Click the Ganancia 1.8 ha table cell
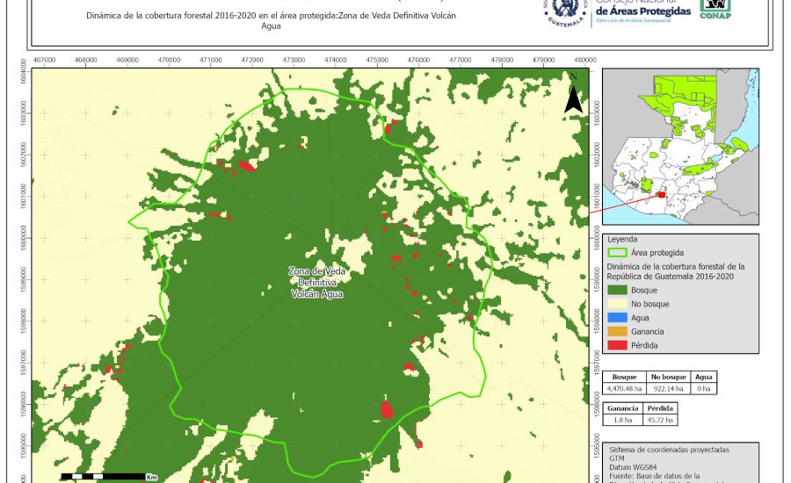 [x=624, y=421]
